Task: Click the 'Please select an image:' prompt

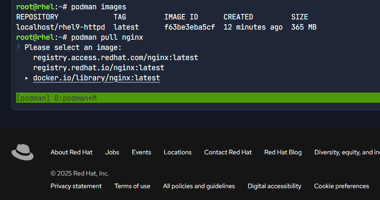Action: [x=73, y=47]
